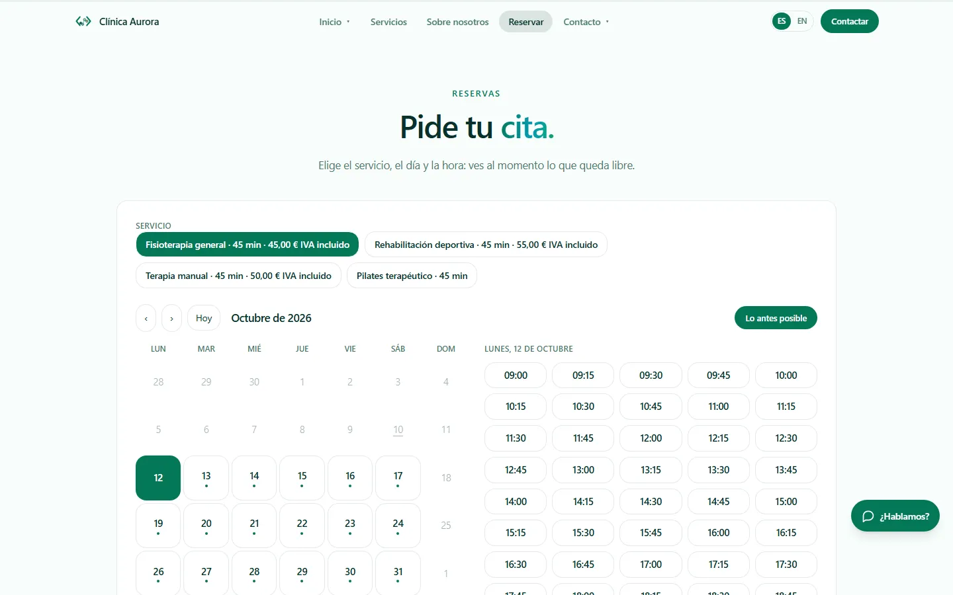Select Pilates terapéutico service
The image size is (953, 595).
click(x=412, y=276)
